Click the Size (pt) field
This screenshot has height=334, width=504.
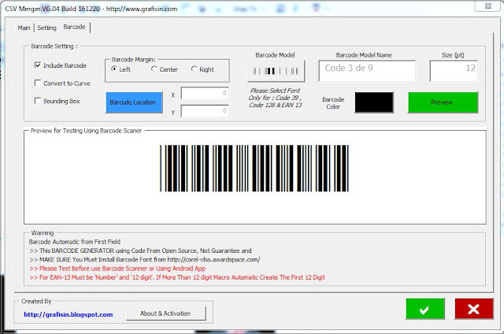click(x=454, y=71)
